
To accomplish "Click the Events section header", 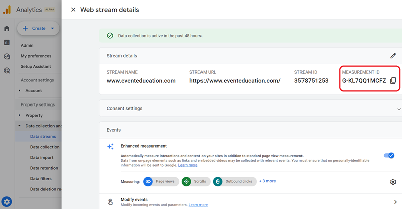I will pos(114,130).
